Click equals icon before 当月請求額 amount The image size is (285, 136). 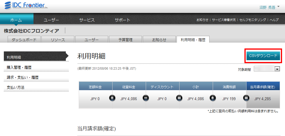coord(246,98)
